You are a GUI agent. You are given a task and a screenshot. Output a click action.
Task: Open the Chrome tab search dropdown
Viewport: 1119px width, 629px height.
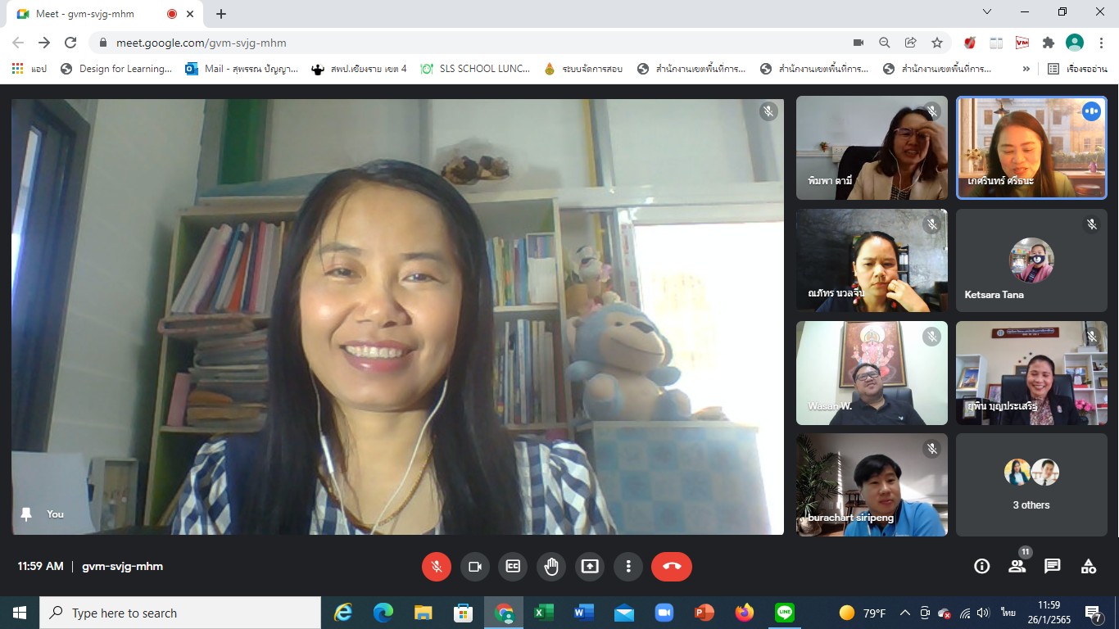tap(987, 12)
